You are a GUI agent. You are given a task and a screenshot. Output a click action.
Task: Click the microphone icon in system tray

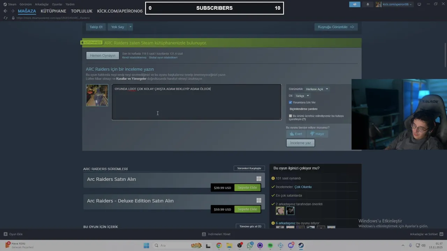coord(410,245)
